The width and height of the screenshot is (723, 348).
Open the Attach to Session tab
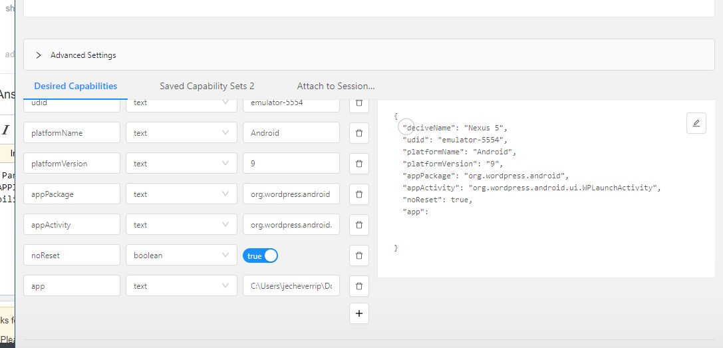(335, 86)
